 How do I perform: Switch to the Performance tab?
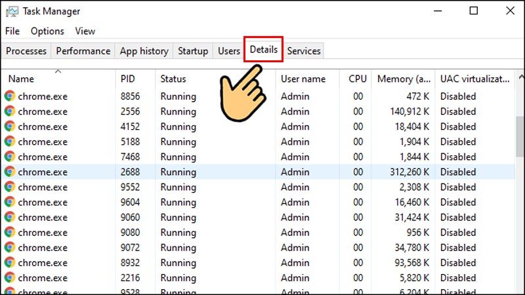[83, 51]
